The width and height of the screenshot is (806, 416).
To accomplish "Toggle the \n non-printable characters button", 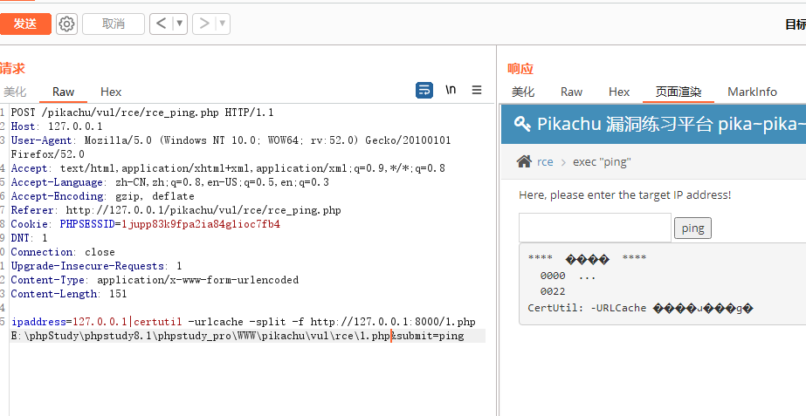I will (x=451, y=90).
